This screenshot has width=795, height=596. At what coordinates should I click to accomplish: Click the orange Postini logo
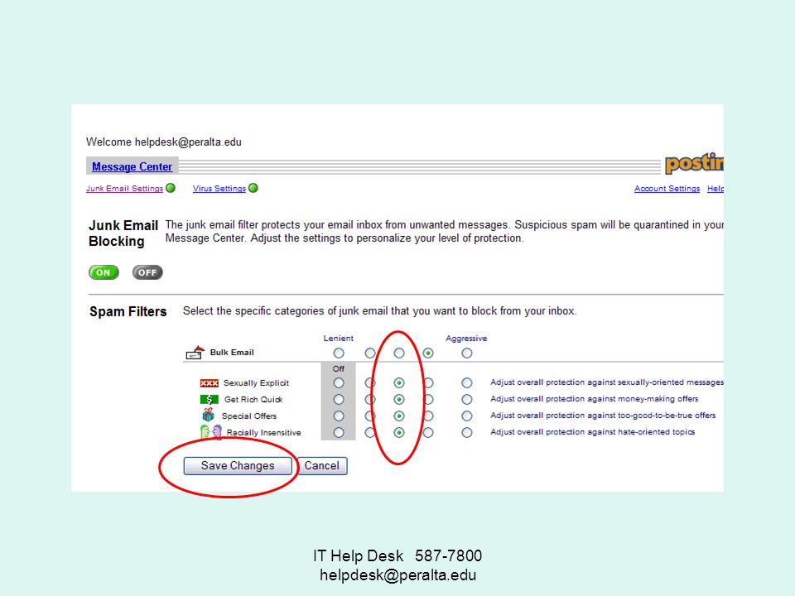[x=694, y=163]
